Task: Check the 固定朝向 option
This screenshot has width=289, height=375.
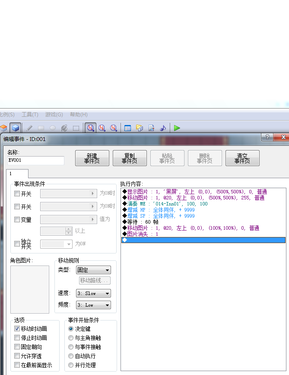Action: click(x=17, y=347)
